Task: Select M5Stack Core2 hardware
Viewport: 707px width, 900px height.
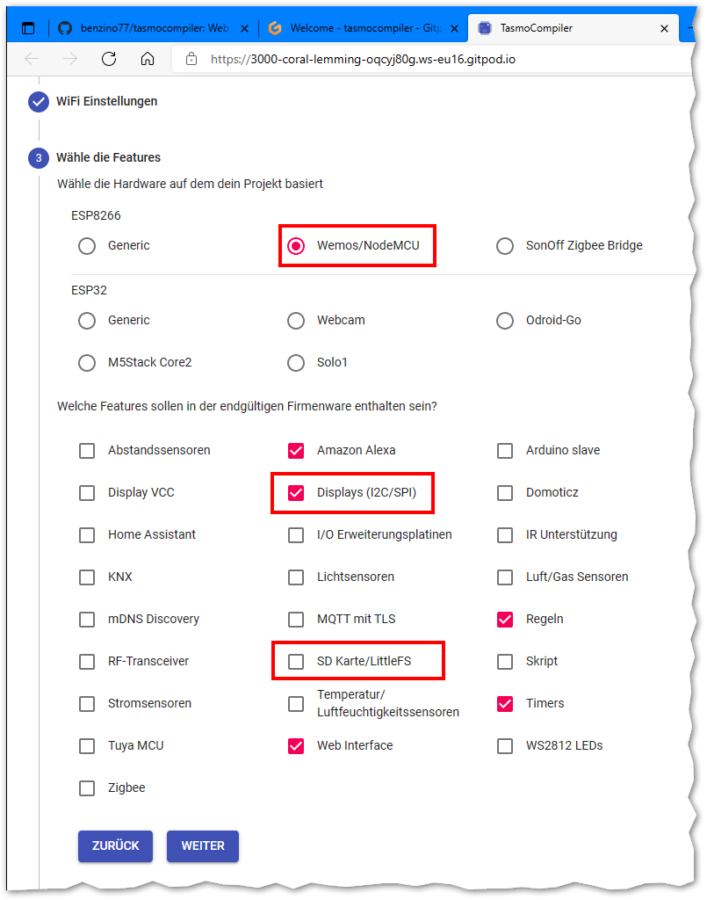Action: coord(87,363)
